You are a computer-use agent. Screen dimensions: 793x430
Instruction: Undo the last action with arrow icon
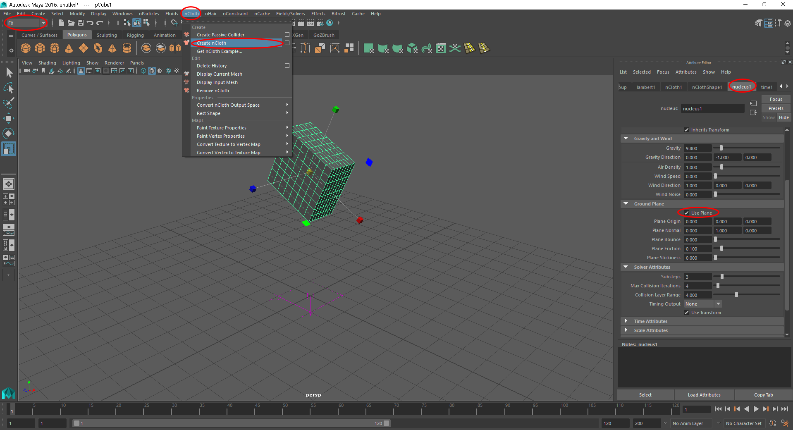coord(90,23)
